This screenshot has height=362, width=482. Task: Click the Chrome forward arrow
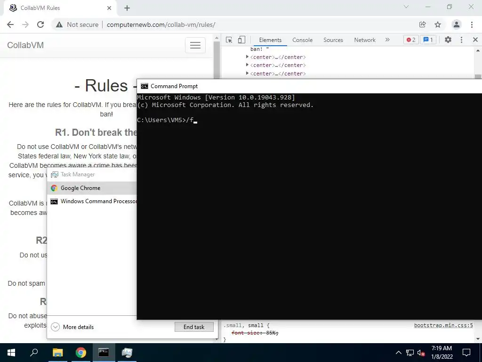25,25
